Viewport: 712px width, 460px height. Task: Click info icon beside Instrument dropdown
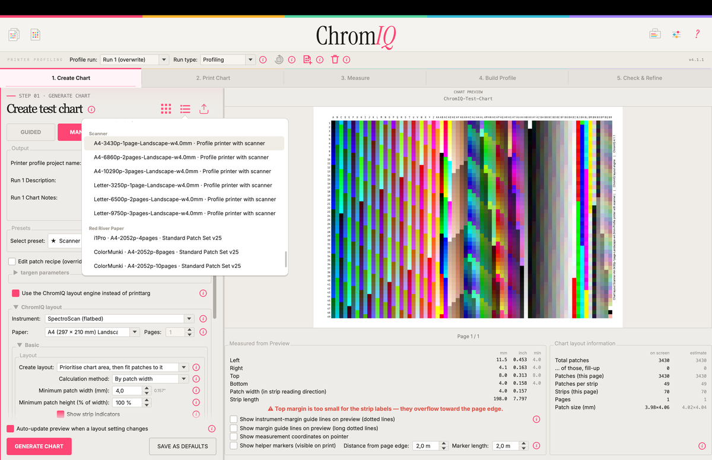tap(204, 318)
